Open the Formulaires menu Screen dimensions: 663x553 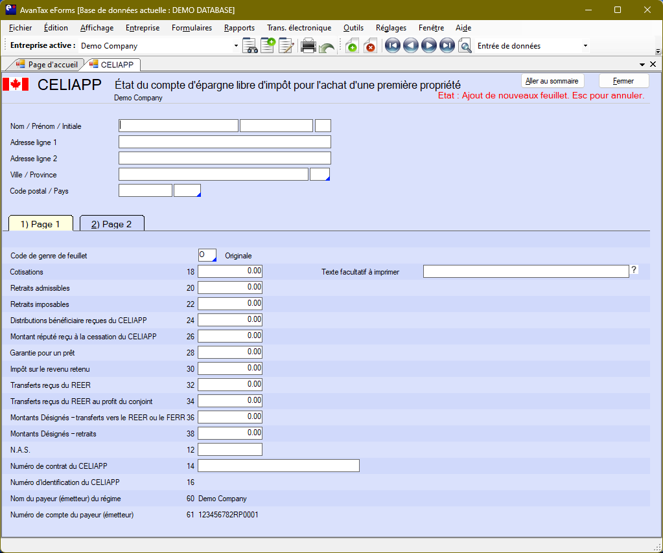pyautogui.click(x=191, y=28)
